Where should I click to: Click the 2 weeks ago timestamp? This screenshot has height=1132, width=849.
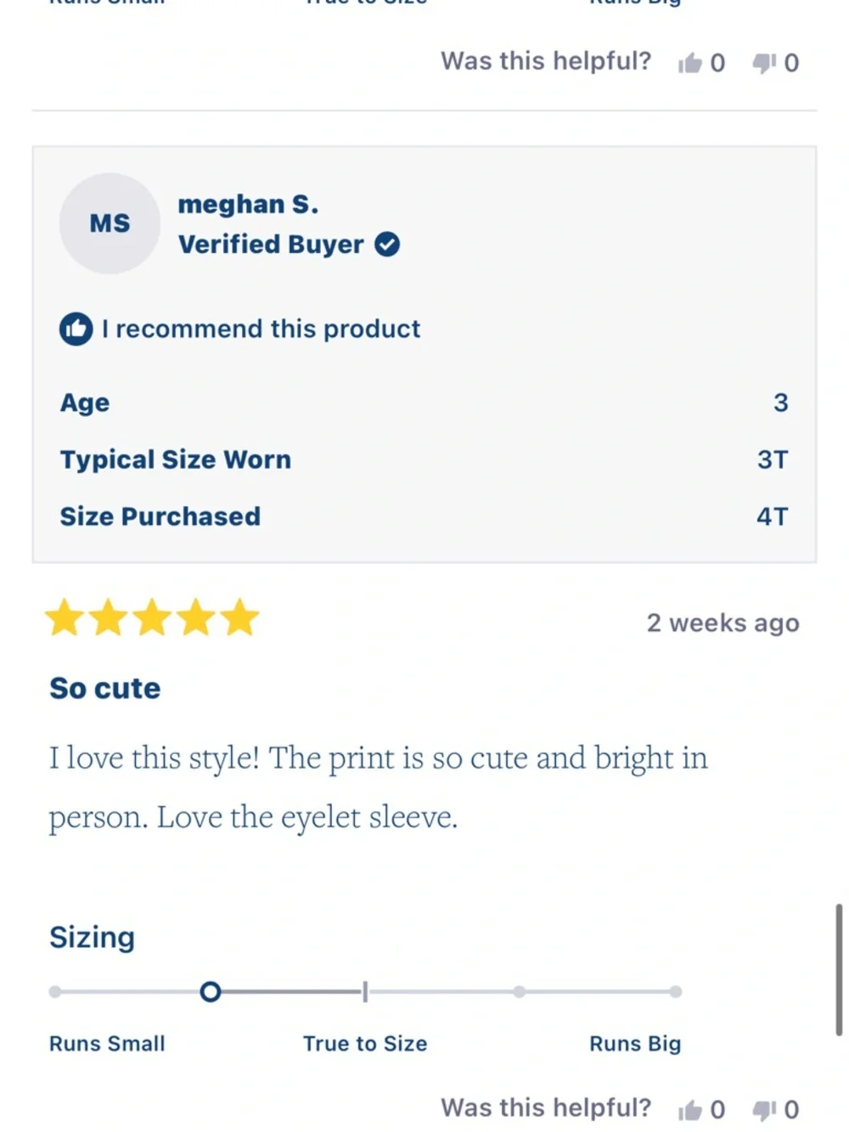723,623
